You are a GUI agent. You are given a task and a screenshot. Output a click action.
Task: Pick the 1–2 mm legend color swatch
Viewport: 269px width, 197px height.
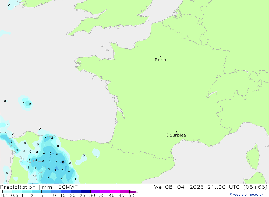27,192
